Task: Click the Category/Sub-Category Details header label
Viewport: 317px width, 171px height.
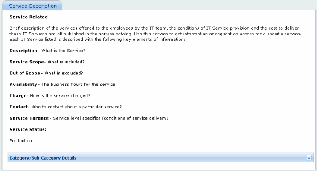Action: tap(43, 158)
